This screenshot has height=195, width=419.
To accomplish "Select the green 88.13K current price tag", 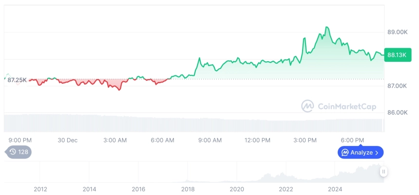I will click(397, 55).
